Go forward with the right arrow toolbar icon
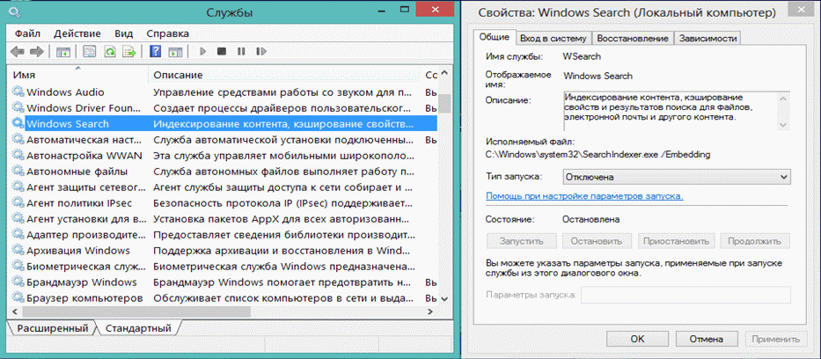This screenshot has width=821, height=359. pos(36,51)
